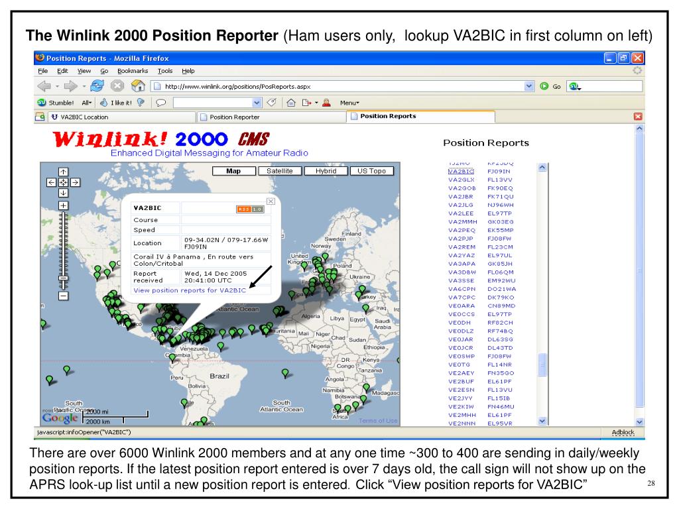Click the send-to-friend page icon
This screenshot has width=679, height=509.
(x=306, y=103)
